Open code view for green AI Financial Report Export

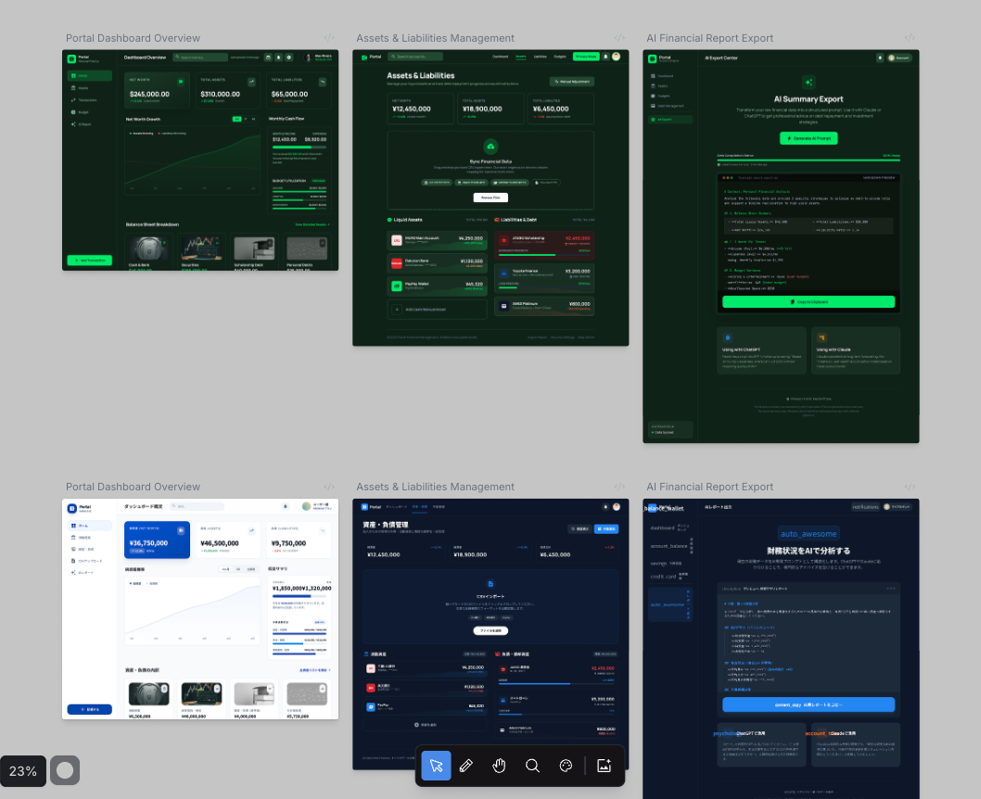click(910, 38)
